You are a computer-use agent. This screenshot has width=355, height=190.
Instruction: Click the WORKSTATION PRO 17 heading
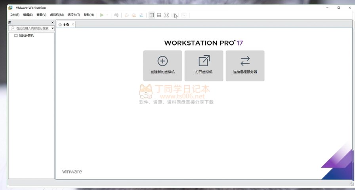pos(204,43)
